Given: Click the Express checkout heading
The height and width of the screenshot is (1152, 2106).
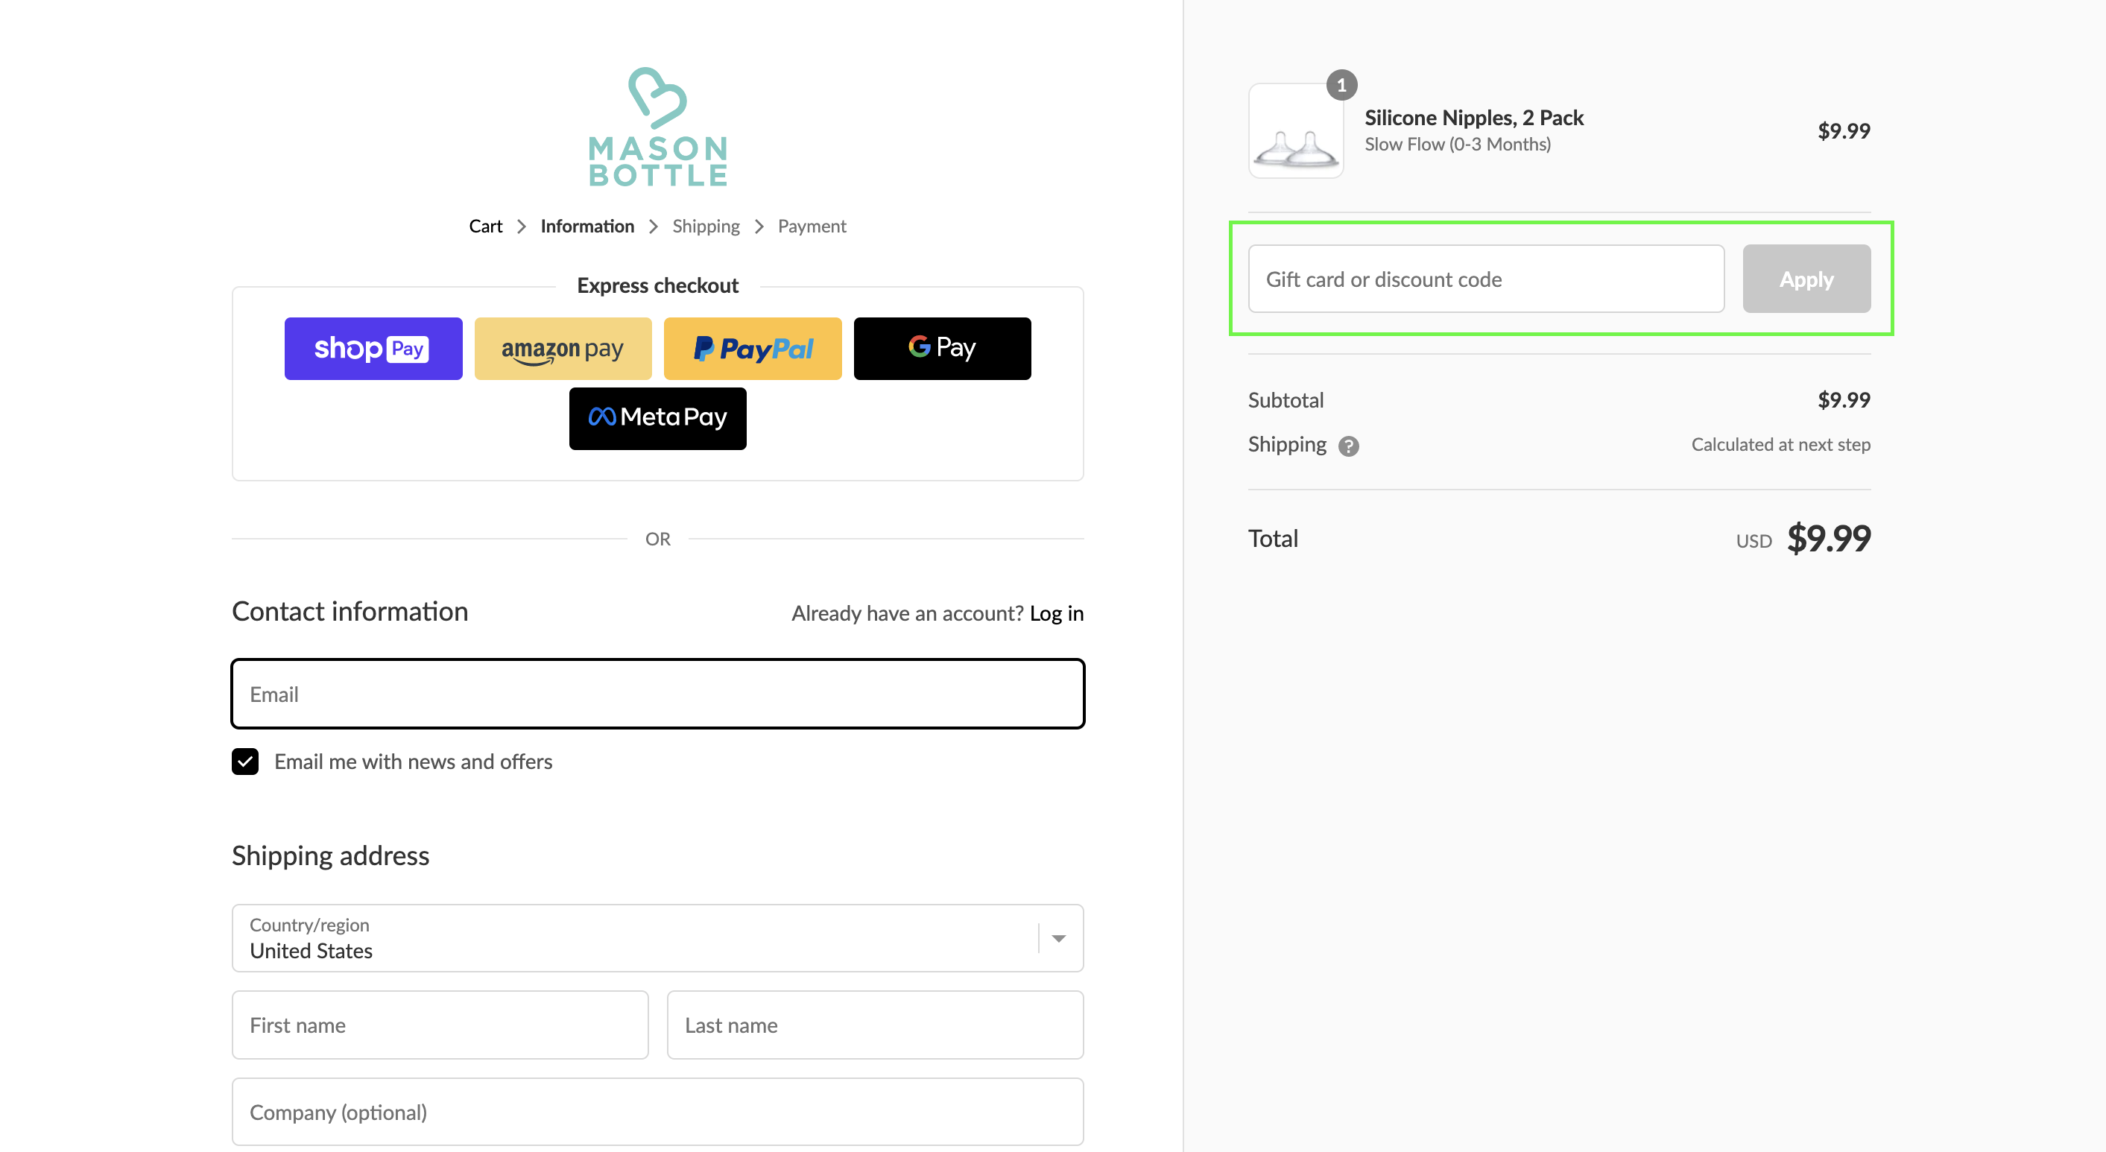Looking at the screenshot, I should (657, 285).
